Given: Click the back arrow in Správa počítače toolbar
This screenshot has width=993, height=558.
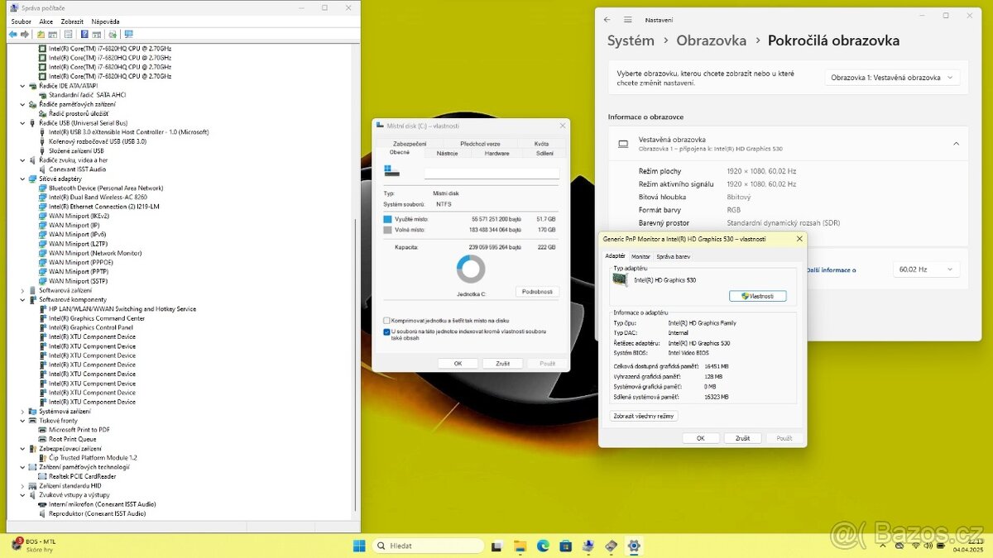Looking at the screenshot, I should click(x=12, y=34).
